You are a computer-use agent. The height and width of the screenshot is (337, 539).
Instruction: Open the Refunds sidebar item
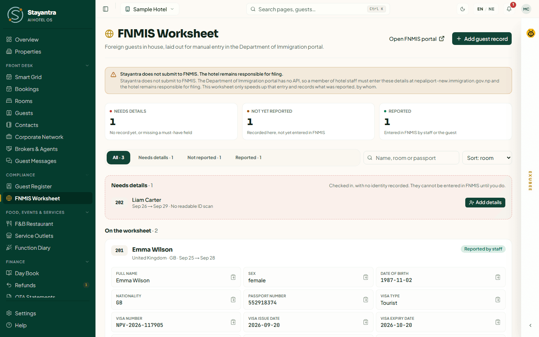click(x=48, y=285)
